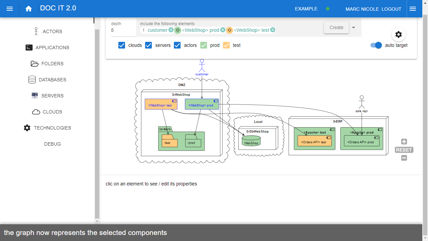The height and width of the screenshot is (241, 428).
Task: Remove the <WebShop> test chip
Action: 273,30
